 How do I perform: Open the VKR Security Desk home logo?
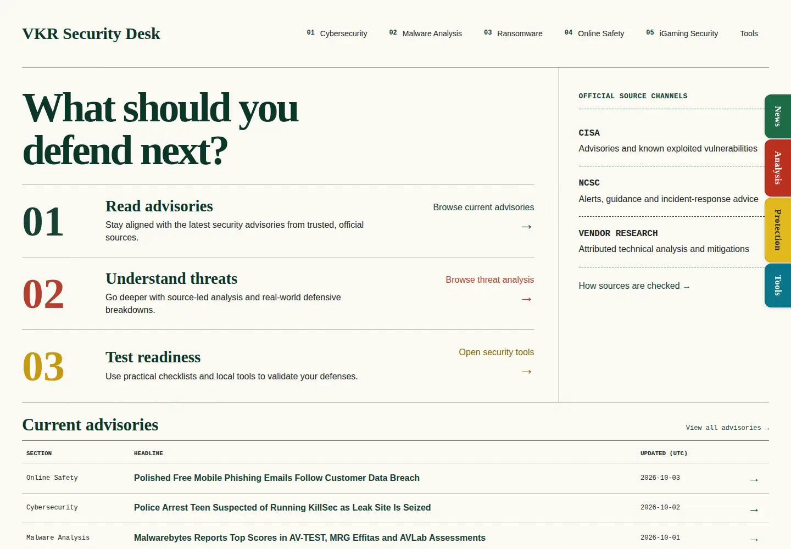[x=91, y=33]
